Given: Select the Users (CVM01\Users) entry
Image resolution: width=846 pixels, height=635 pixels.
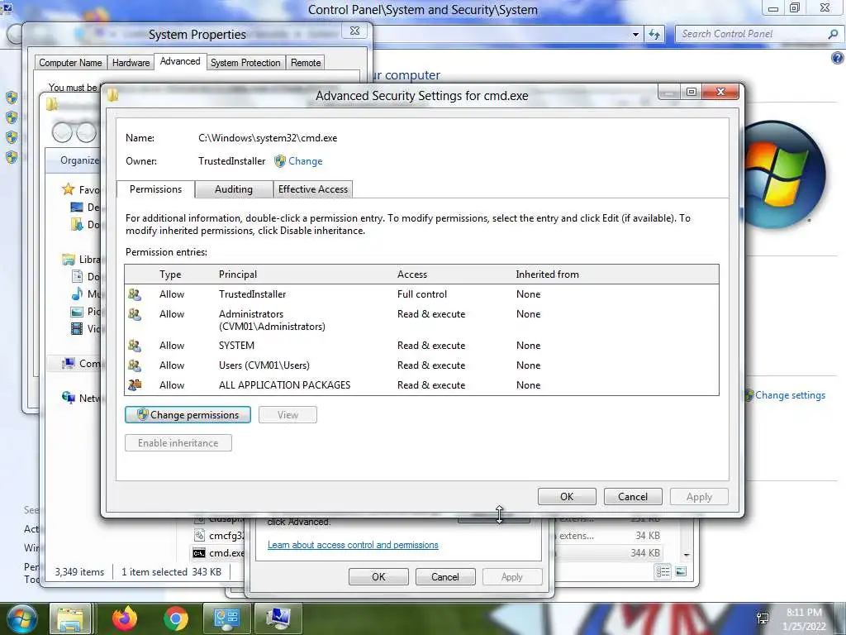Looking at the screenshot, I should click(422, 365).
